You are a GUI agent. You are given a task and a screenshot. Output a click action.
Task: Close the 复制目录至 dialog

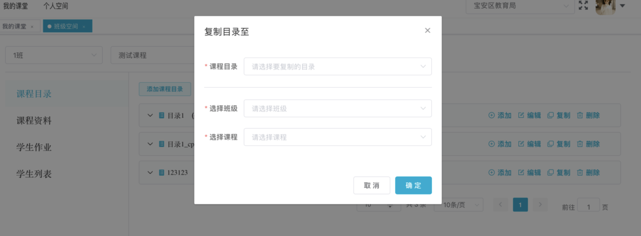(x=427, y=31)
